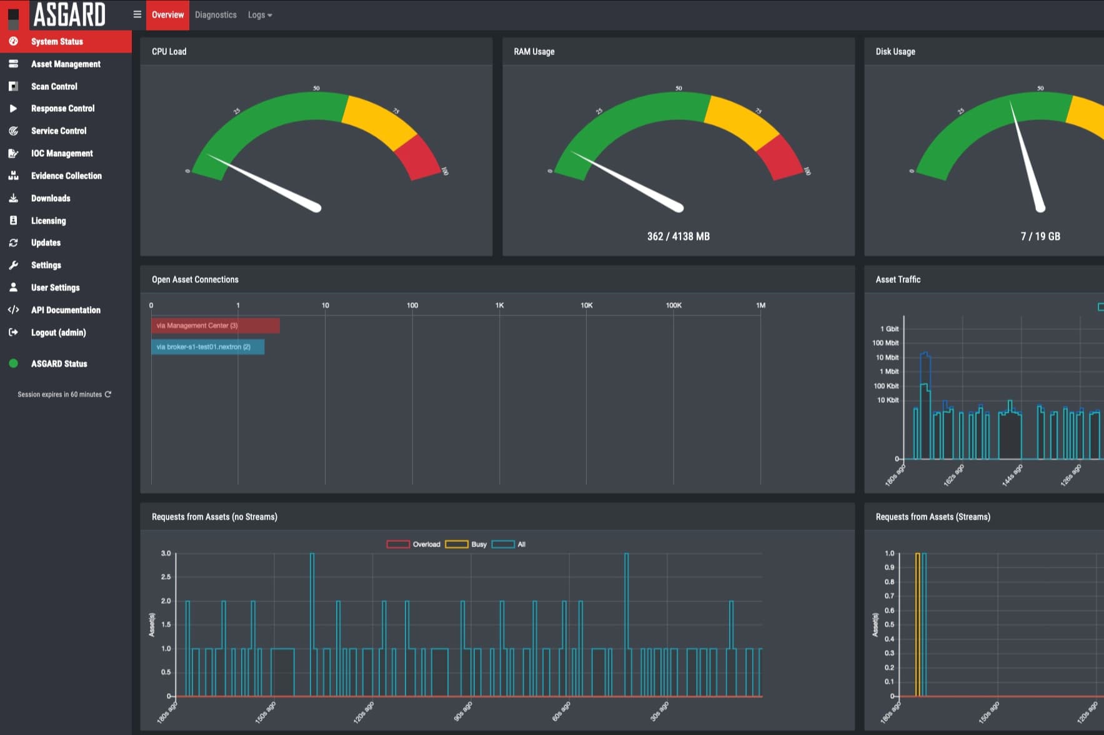Click the Settings wrench icon
The image size is (1104, 735).
(13, 265)
